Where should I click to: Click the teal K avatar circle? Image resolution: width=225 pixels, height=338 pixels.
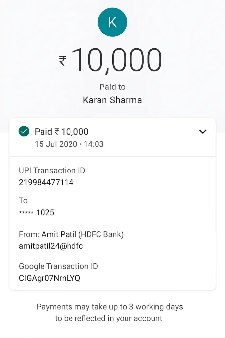(112, 22)
